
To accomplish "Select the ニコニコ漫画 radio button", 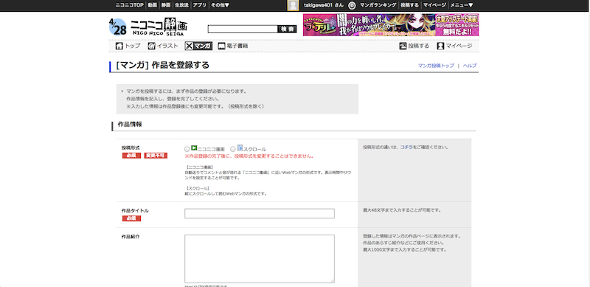I will pos(187,149).
